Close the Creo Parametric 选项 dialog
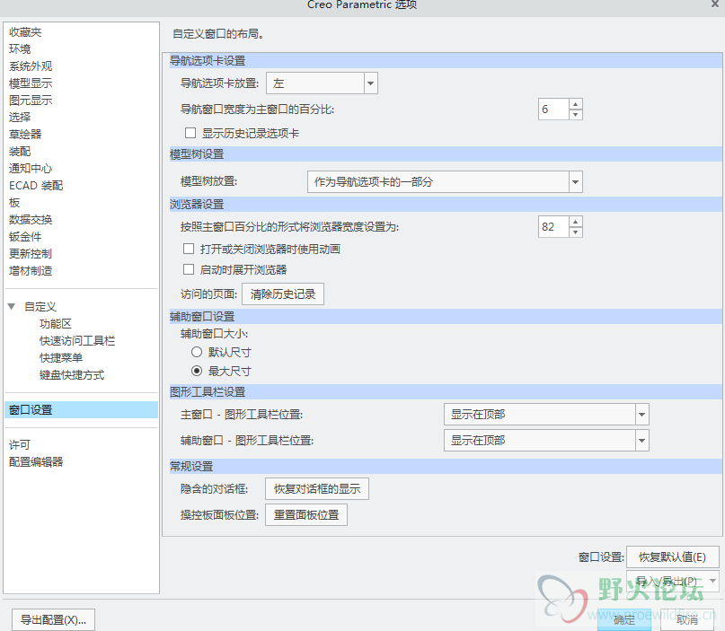725x631 pixels. [715, 4]
